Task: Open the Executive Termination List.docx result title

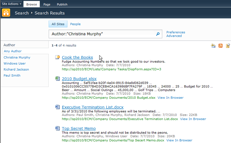Action: [x=92, y=107]
